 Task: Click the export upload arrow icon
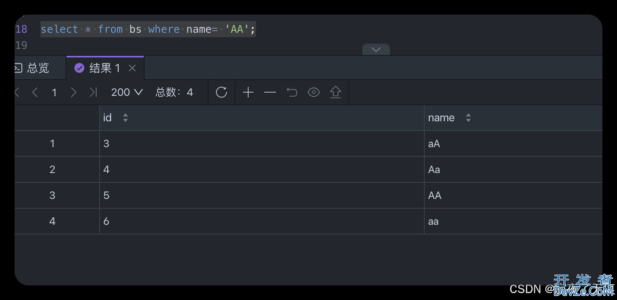pos(336,92)
